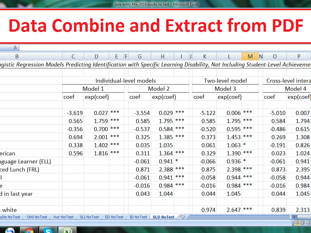Click inside the formula bar field

165,48
